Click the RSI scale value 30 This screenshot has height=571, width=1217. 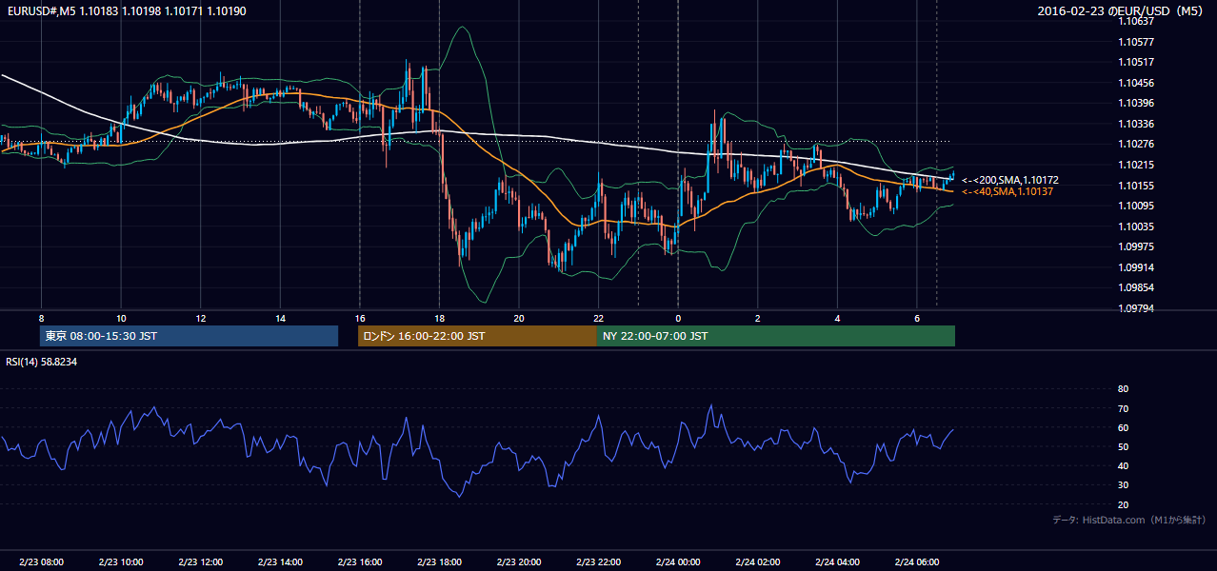click(1123, 485)
